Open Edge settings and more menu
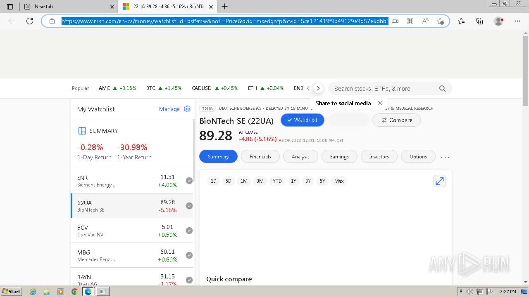The height and width of the screenshot is (297, 529). (517, 21)
